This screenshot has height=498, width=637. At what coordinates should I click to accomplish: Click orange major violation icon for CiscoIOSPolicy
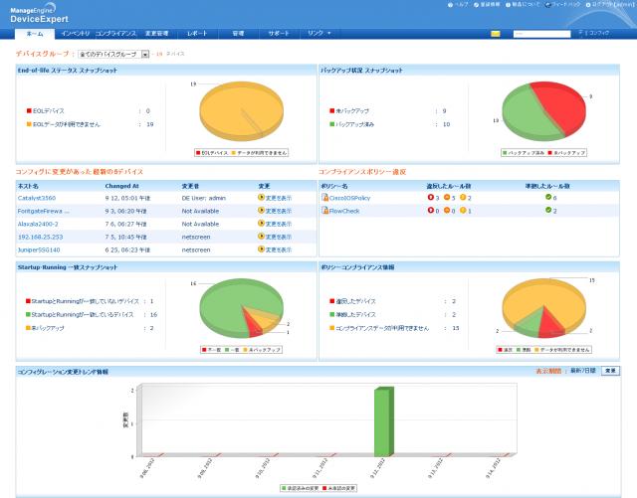(447, 197)
